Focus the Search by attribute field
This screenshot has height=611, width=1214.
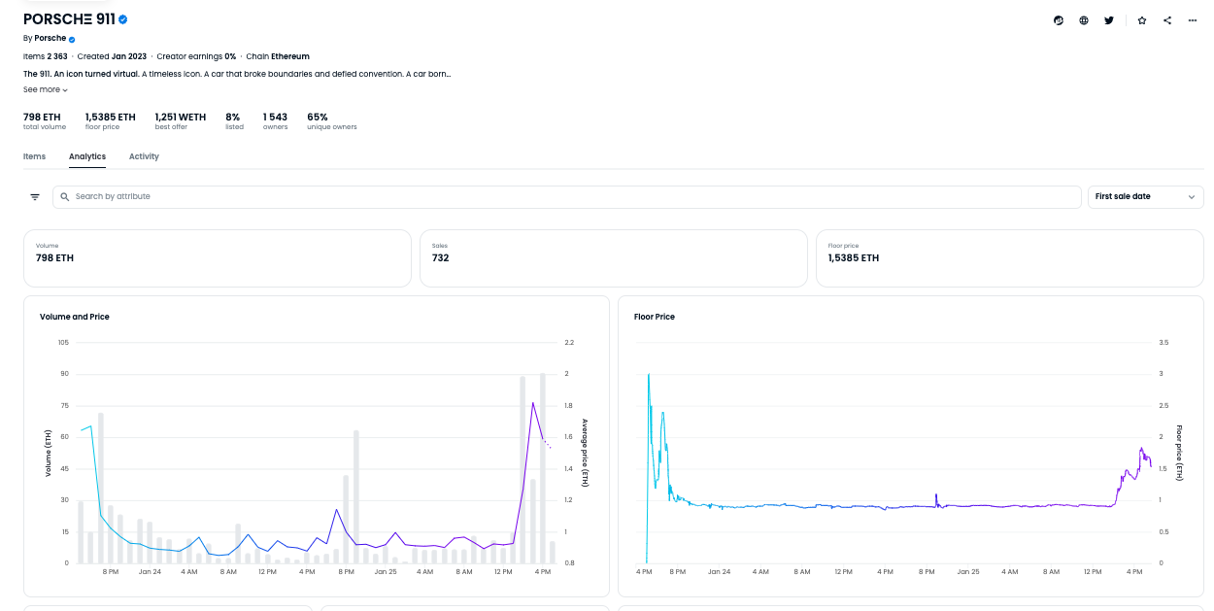567,197
